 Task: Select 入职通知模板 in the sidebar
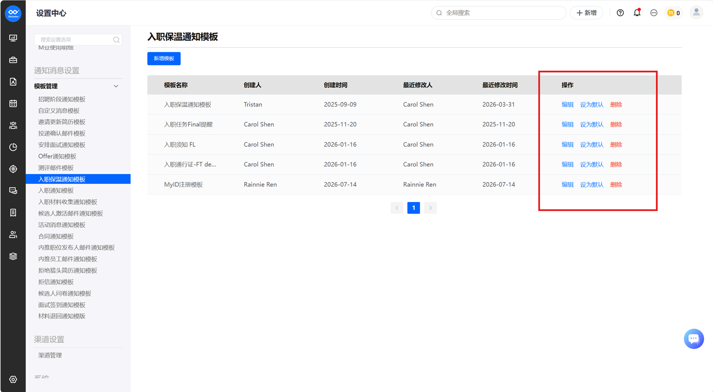coord(56,191)
